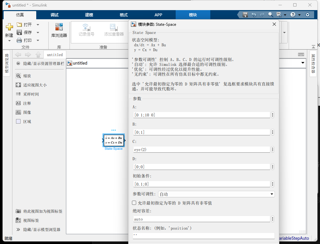This screenshot has width=320, height=244.
Task: Close the State-Space parameters dialog
Action: tap(274, 24)
